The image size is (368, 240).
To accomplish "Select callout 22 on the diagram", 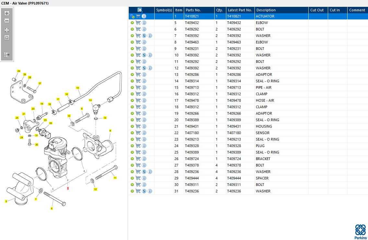I will pyautogui.click(x=51, y=123).
